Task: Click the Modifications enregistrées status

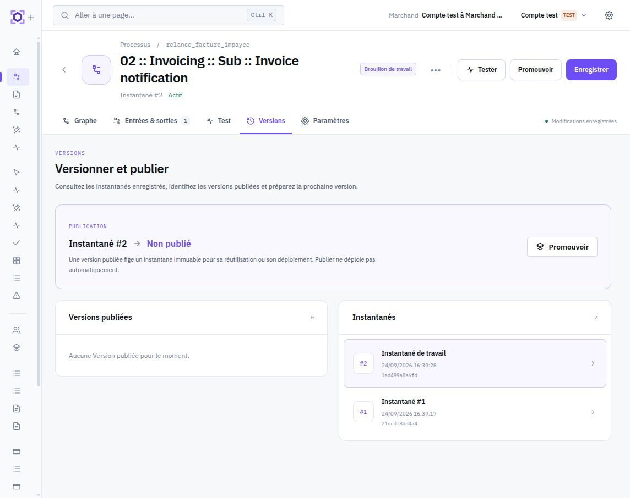Action: coord(580,121)
